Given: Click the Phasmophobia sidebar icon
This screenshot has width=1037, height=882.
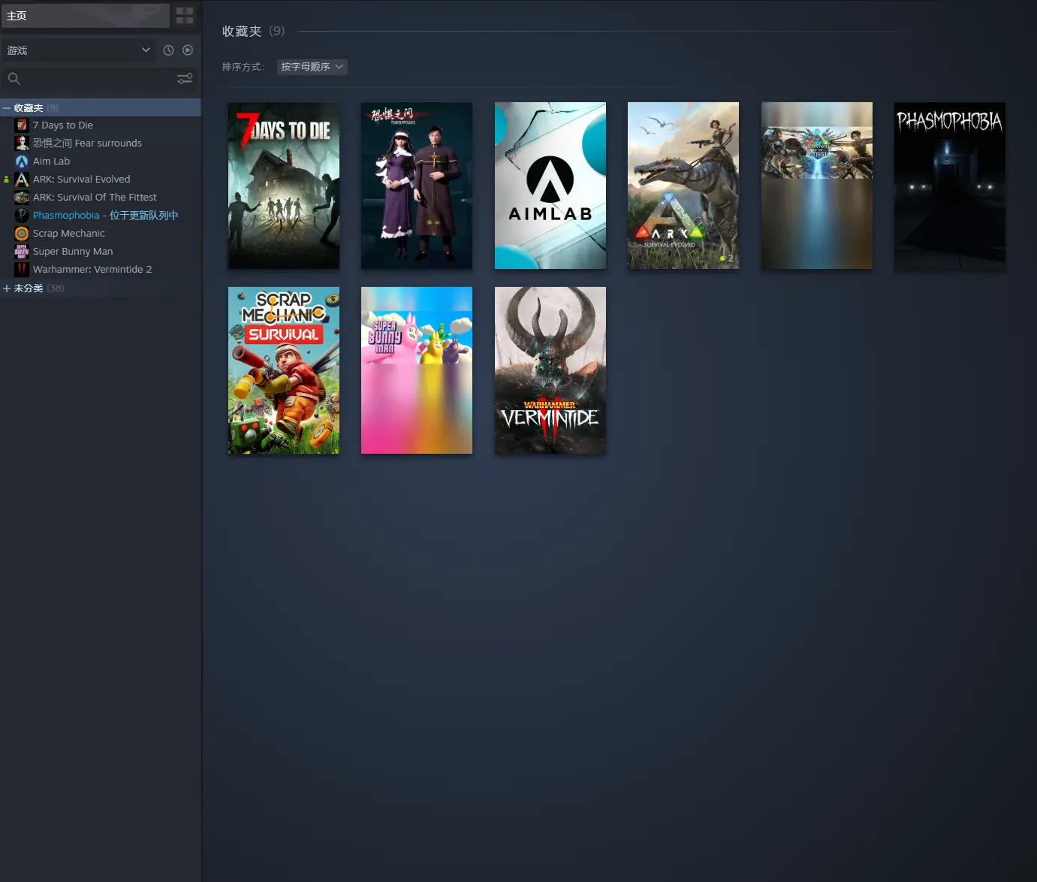Looking at the screenshot, I should pyautogui.click(x=22, y=216).
